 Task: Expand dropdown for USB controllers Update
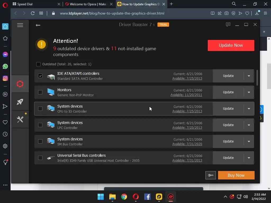click(x=249, y=158)
